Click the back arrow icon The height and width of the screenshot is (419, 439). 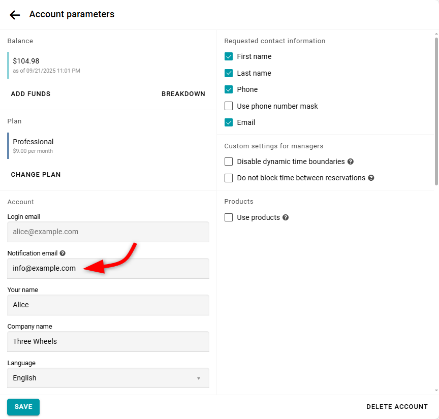(x=15, y=15)
